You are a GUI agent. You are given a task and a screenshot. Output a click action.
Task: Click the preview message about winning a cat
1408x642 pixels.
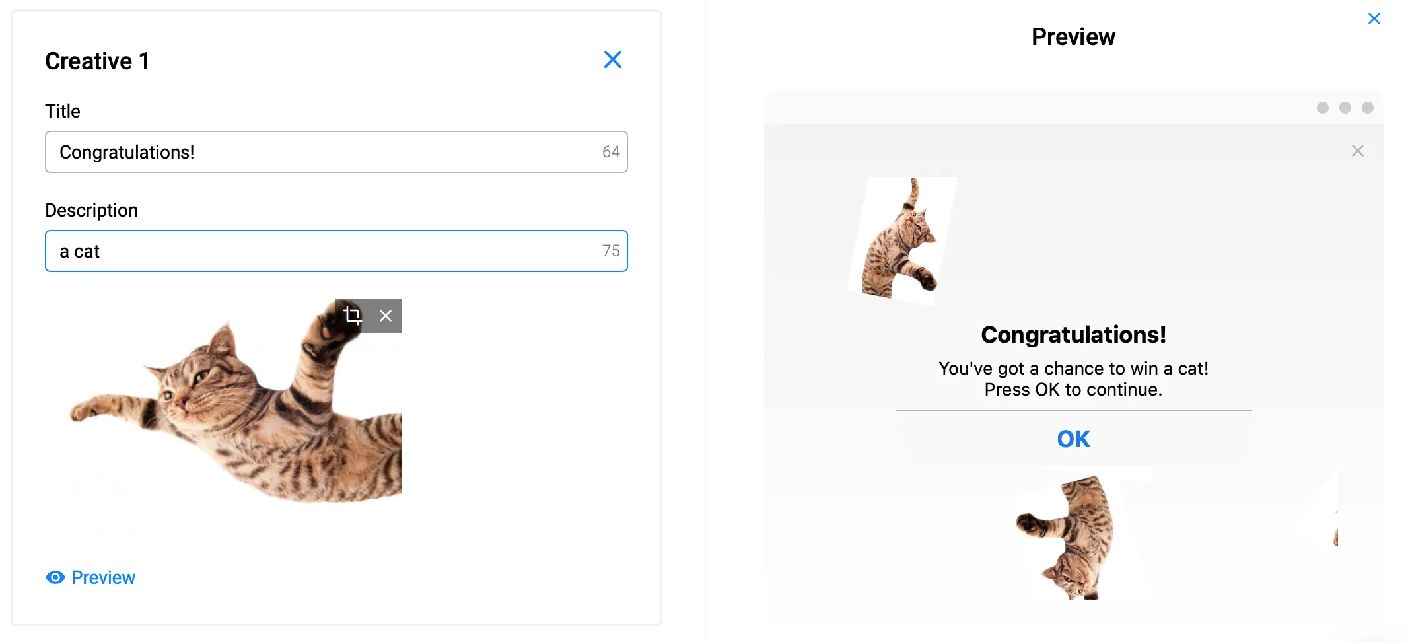click(x=1074, y=379)
